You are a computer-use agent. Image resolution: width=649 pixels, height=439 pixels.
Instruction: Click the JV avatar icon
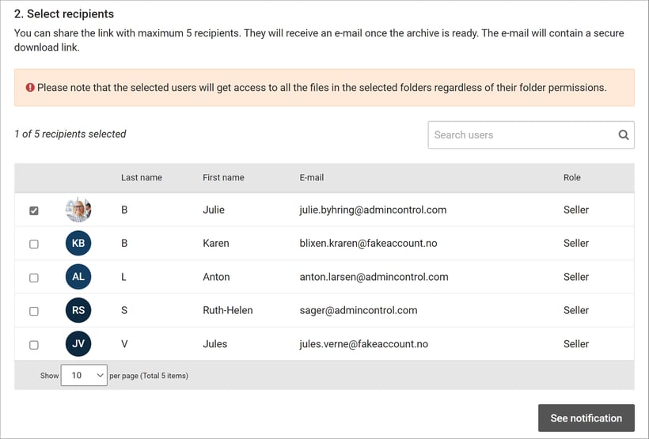pos(78,344)
